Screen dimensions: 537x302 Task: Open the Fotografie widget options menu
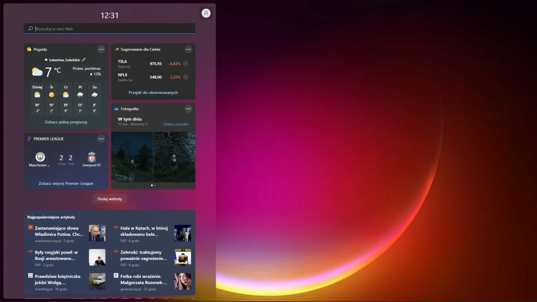tap(188, 109)
